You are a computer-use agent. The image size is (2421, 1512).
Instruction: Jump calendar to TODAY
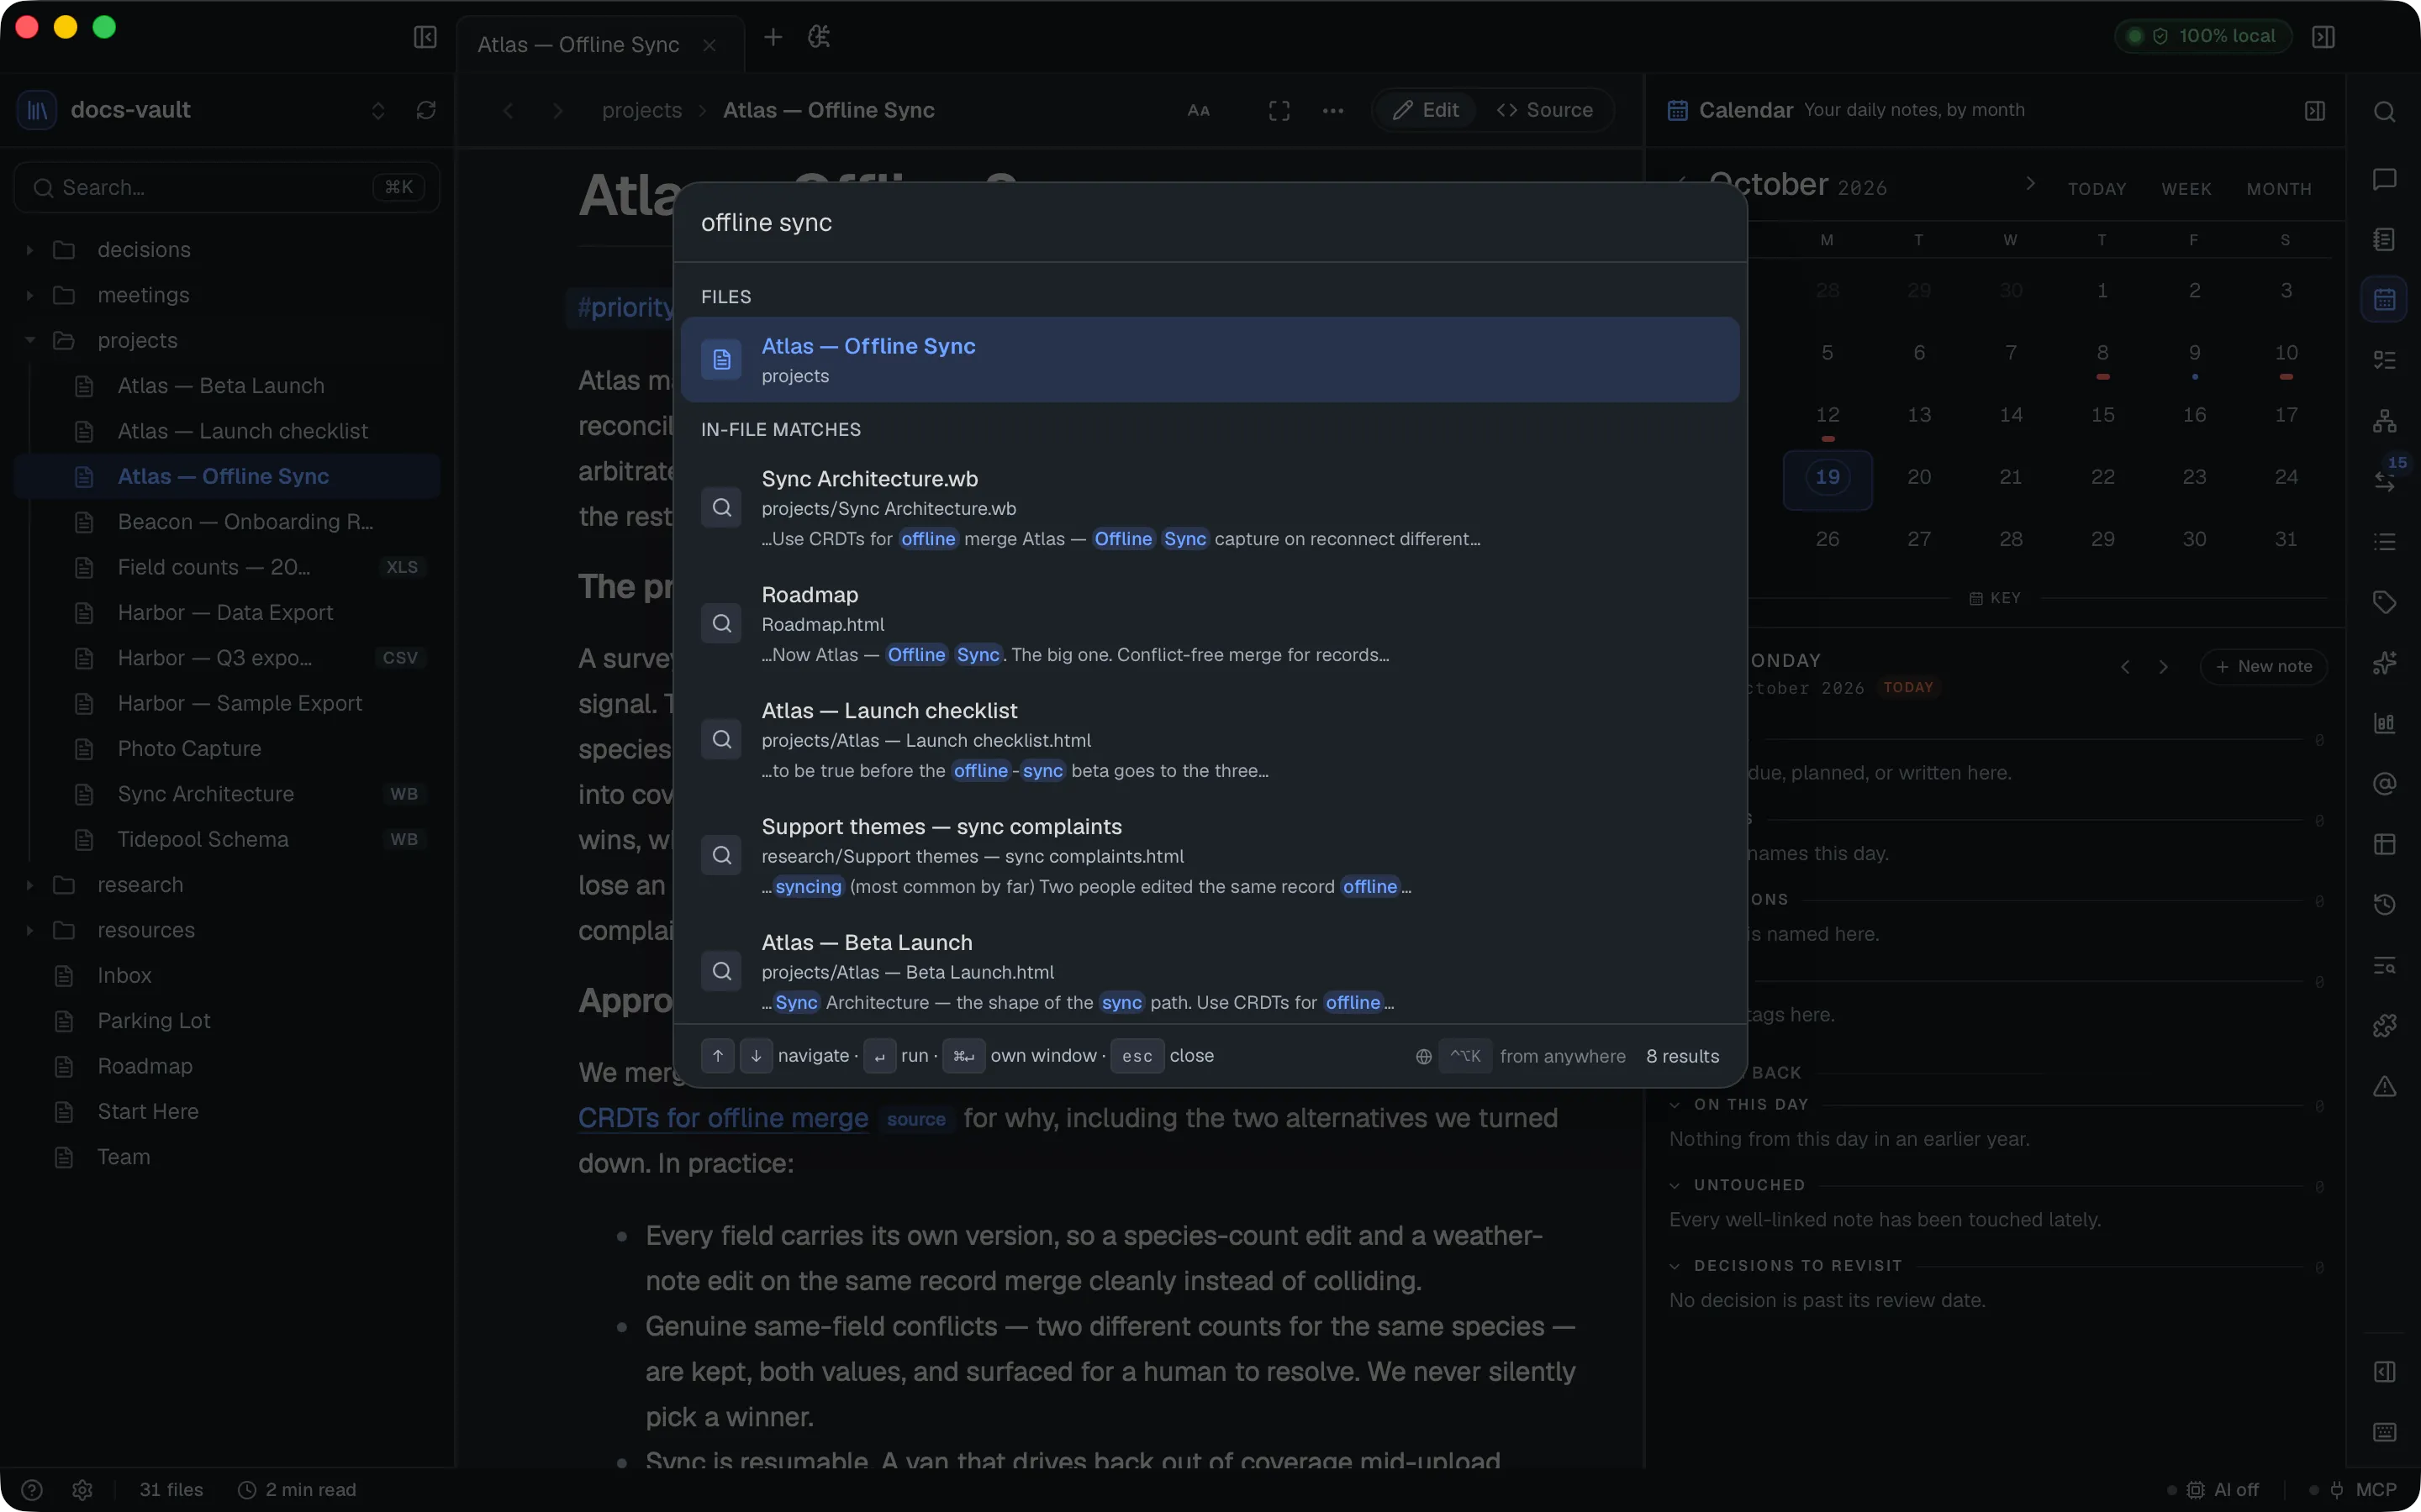(x=2097, y=189)
